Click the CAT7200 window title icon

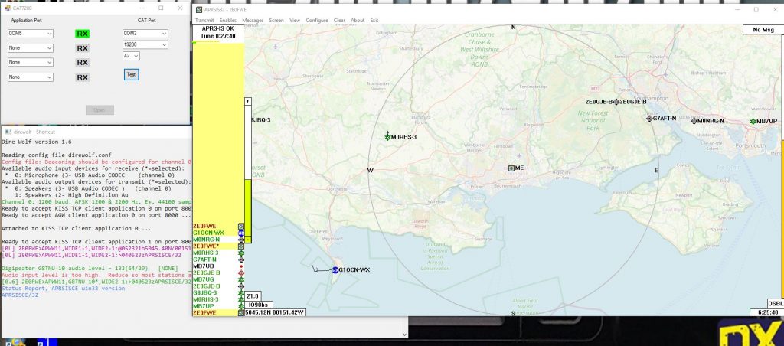pos(8,8)
